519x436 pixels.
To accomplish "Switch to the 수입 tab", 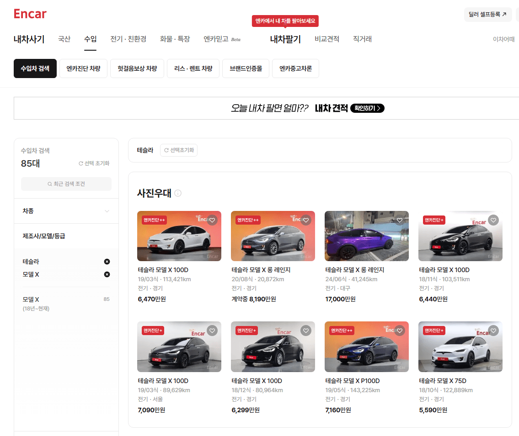I will click(x=90, y=39).
